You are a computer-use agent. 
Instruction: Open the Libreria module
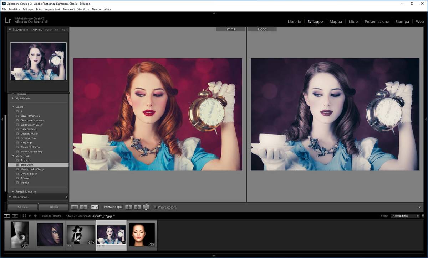[294, 22]
